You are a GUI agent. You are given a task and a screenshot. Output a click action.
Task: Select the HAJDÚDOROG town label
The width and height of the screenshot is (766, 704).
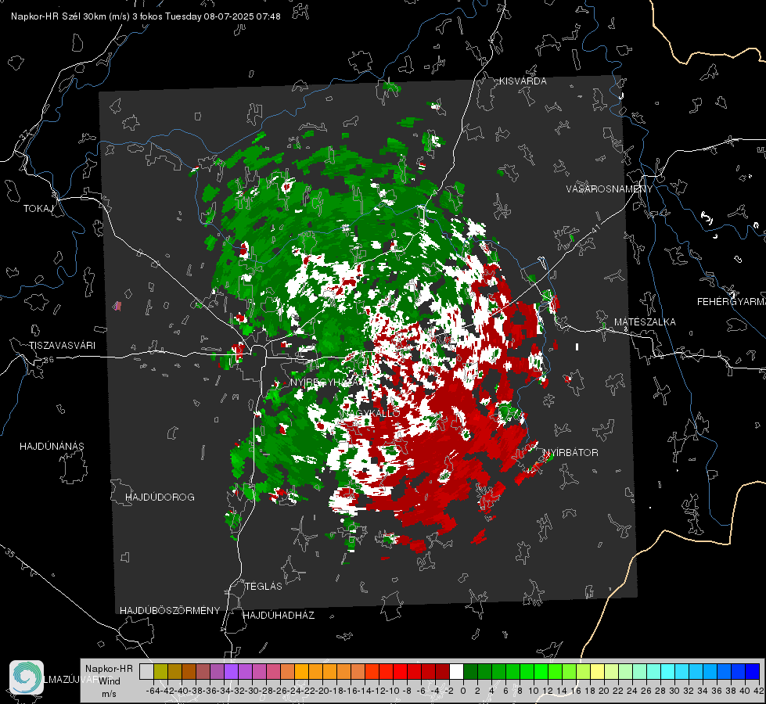[x=160, y=497]
